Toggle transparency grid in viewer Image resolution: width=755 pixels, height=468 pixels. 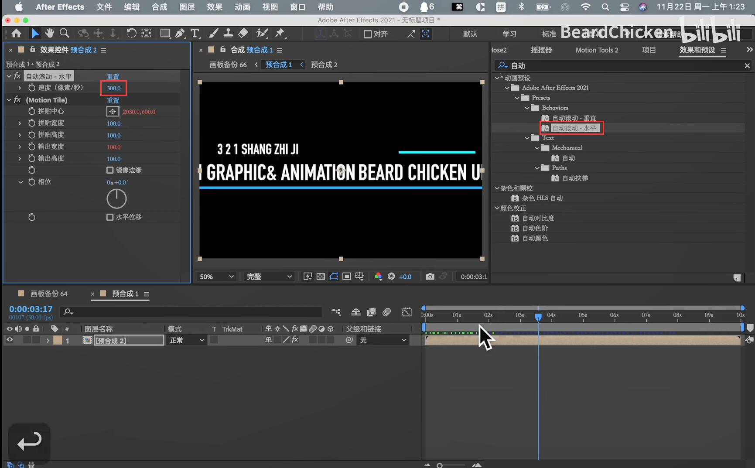[321, 277]
